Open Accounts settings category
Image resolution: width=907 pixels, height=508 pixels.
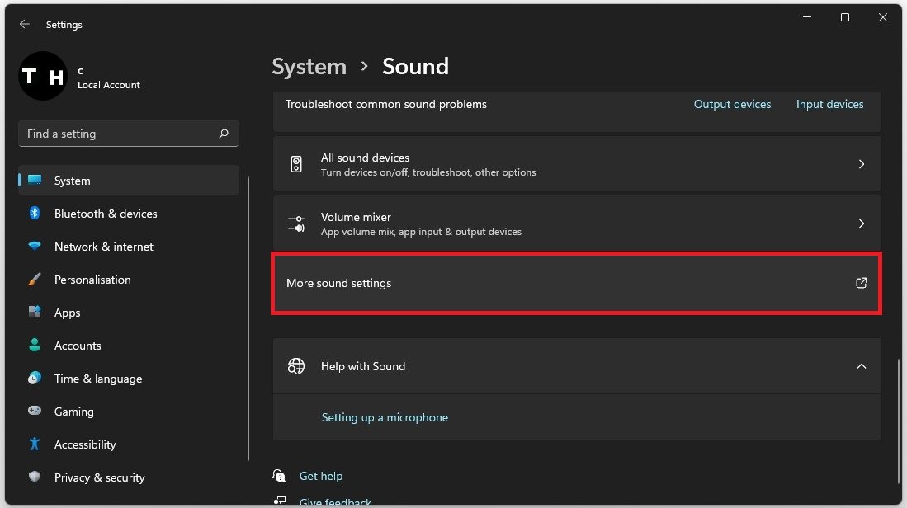tap(78, 346)
